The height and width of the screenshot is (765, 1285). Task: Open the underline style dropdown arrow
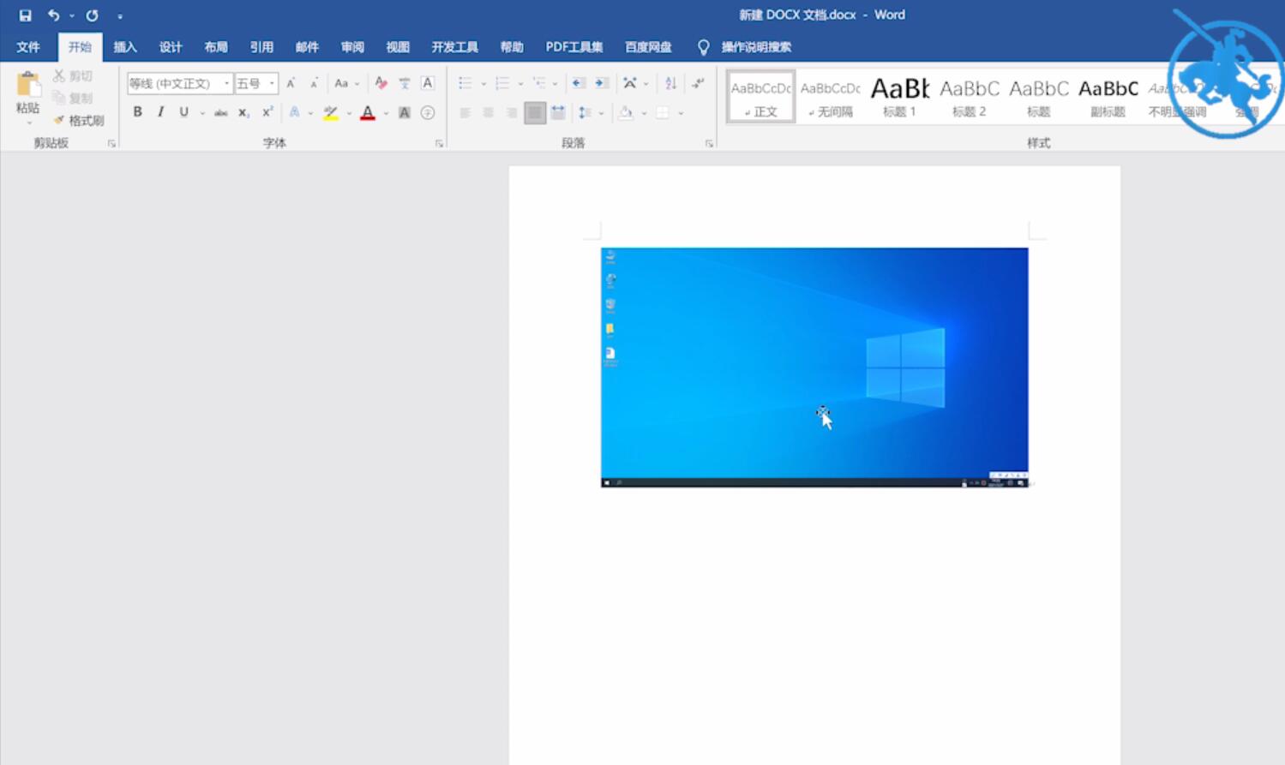202,113
